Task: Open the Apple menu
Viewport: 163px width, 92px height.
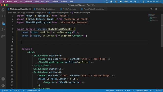Action: pos(4,2)
